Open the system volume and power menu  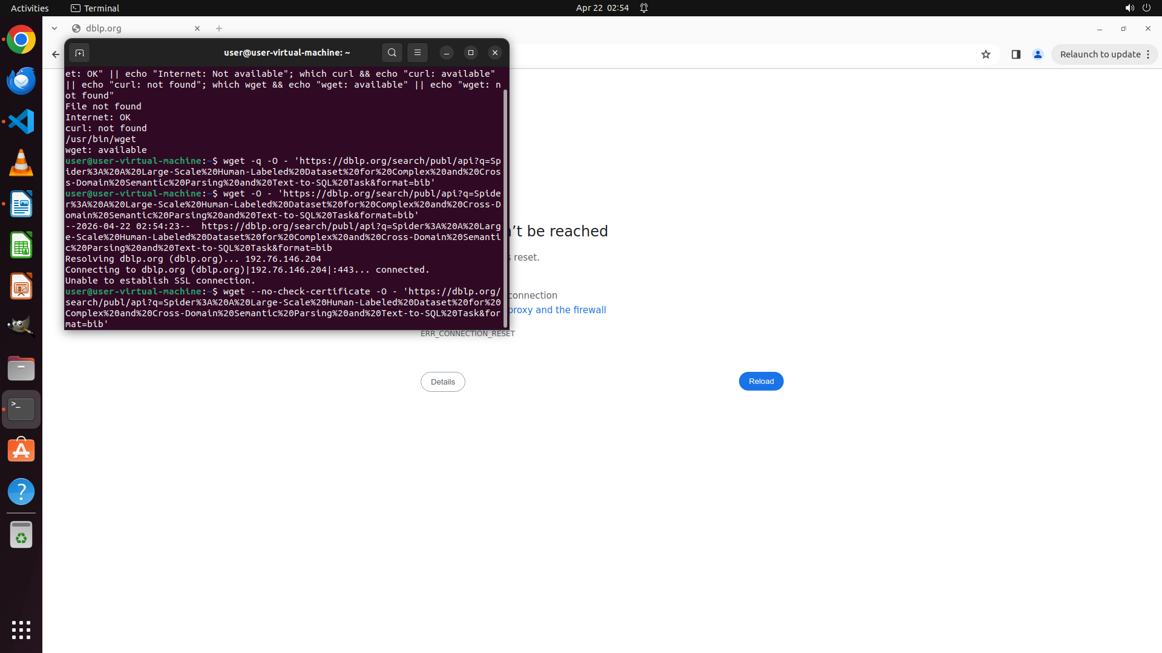tap(1137, 8)
